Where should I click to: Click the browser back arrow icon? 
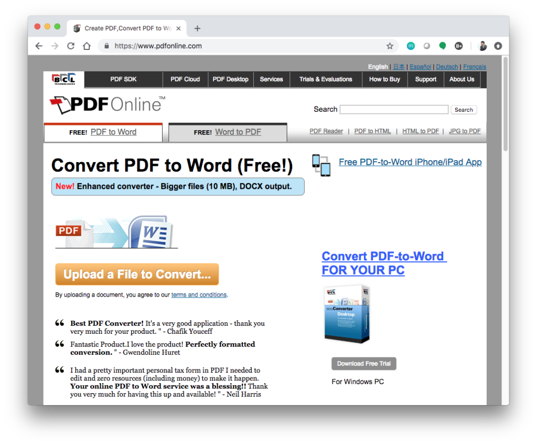tap(39, 46)
